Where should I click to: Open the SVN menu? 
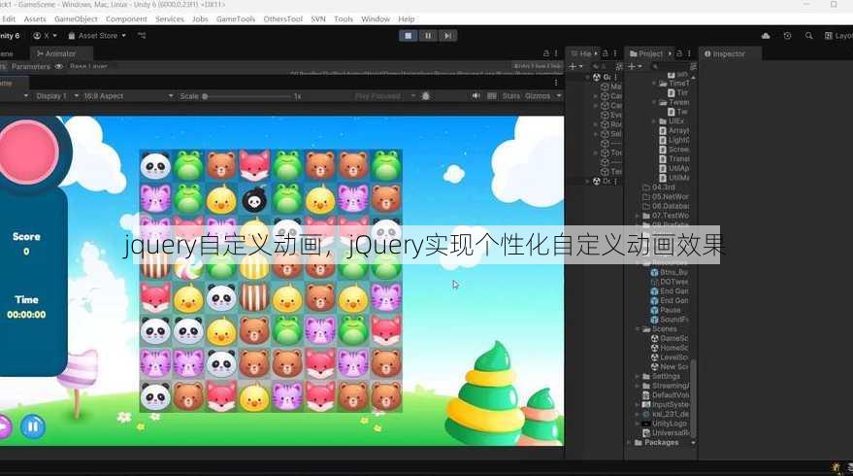(318, 19)
